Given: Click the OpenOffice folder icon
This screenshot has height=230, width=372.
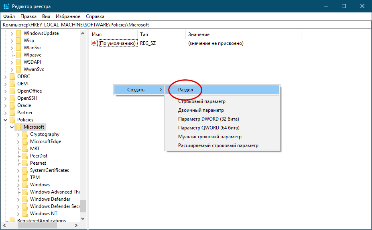Looking at the screenshot, I should (12, 91).
